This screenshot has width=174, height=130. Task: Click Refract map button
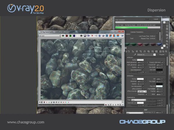pyautogui.click(x=145, y=79)
